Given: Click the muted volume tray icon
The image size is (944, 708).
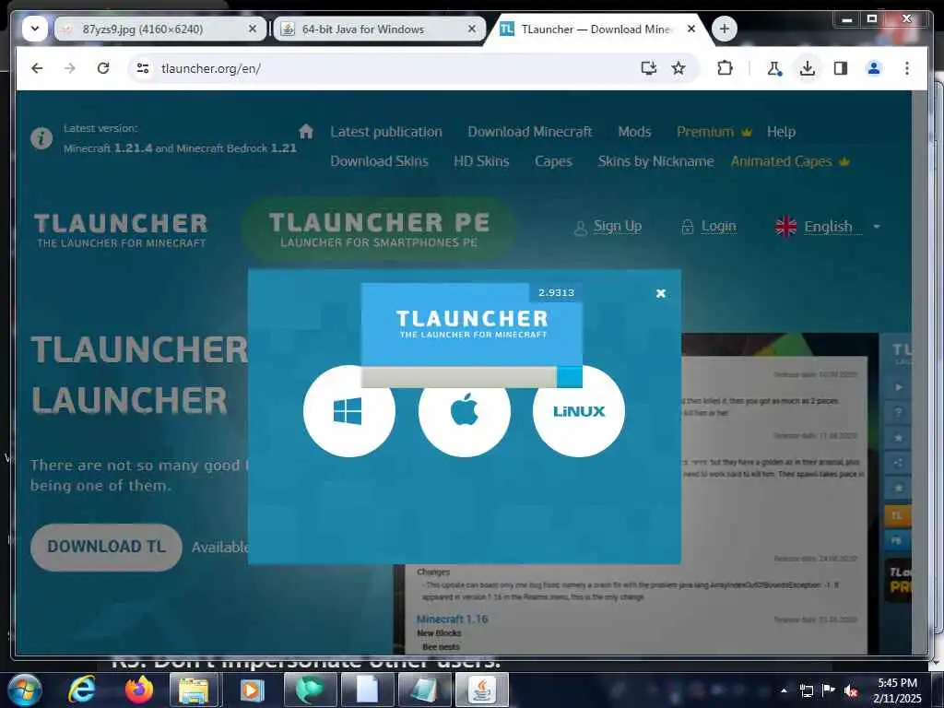Looking at the screenshot, I should click(x=851, y=690).
